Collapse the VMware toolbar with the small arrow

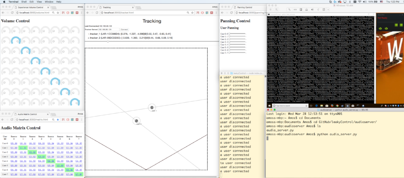pos(328,10)
